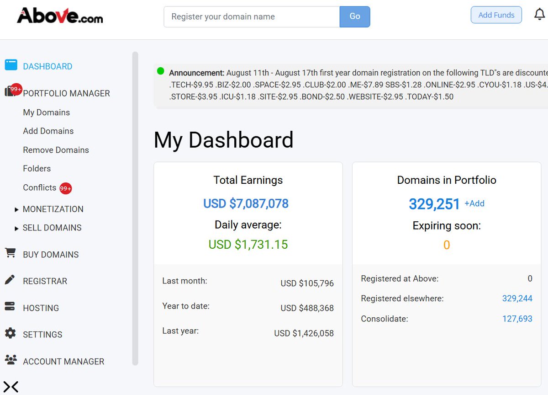Open the notifications bell

539,15
